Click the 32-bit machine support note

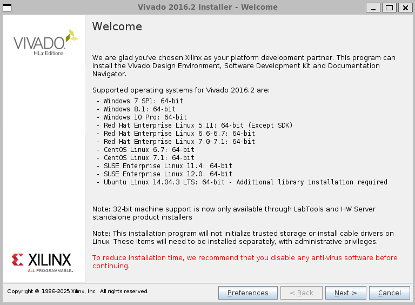point(233,213)
